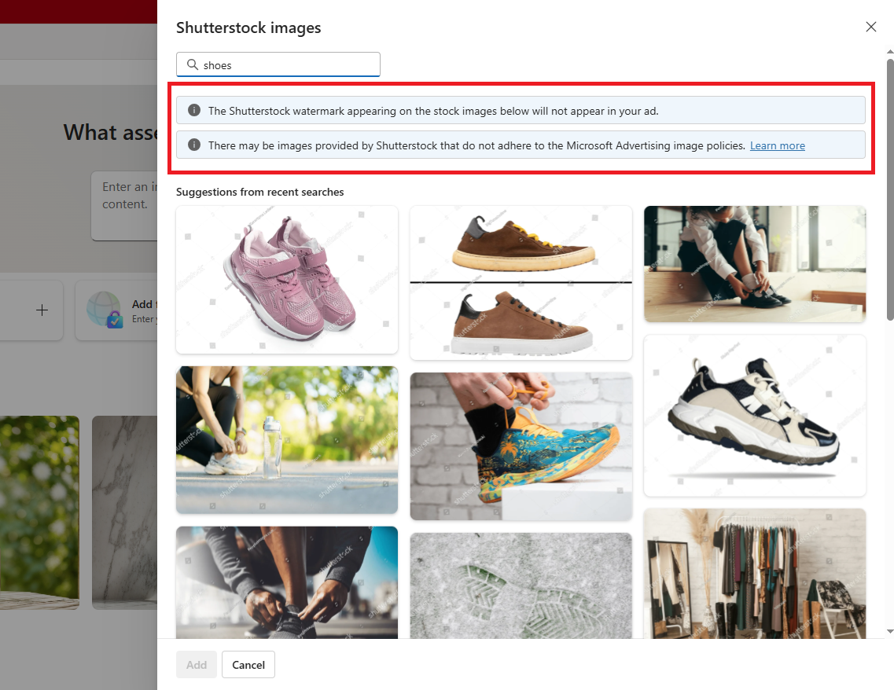Select the globe-and-lock icon on the Add tile

tap(105, 310)
